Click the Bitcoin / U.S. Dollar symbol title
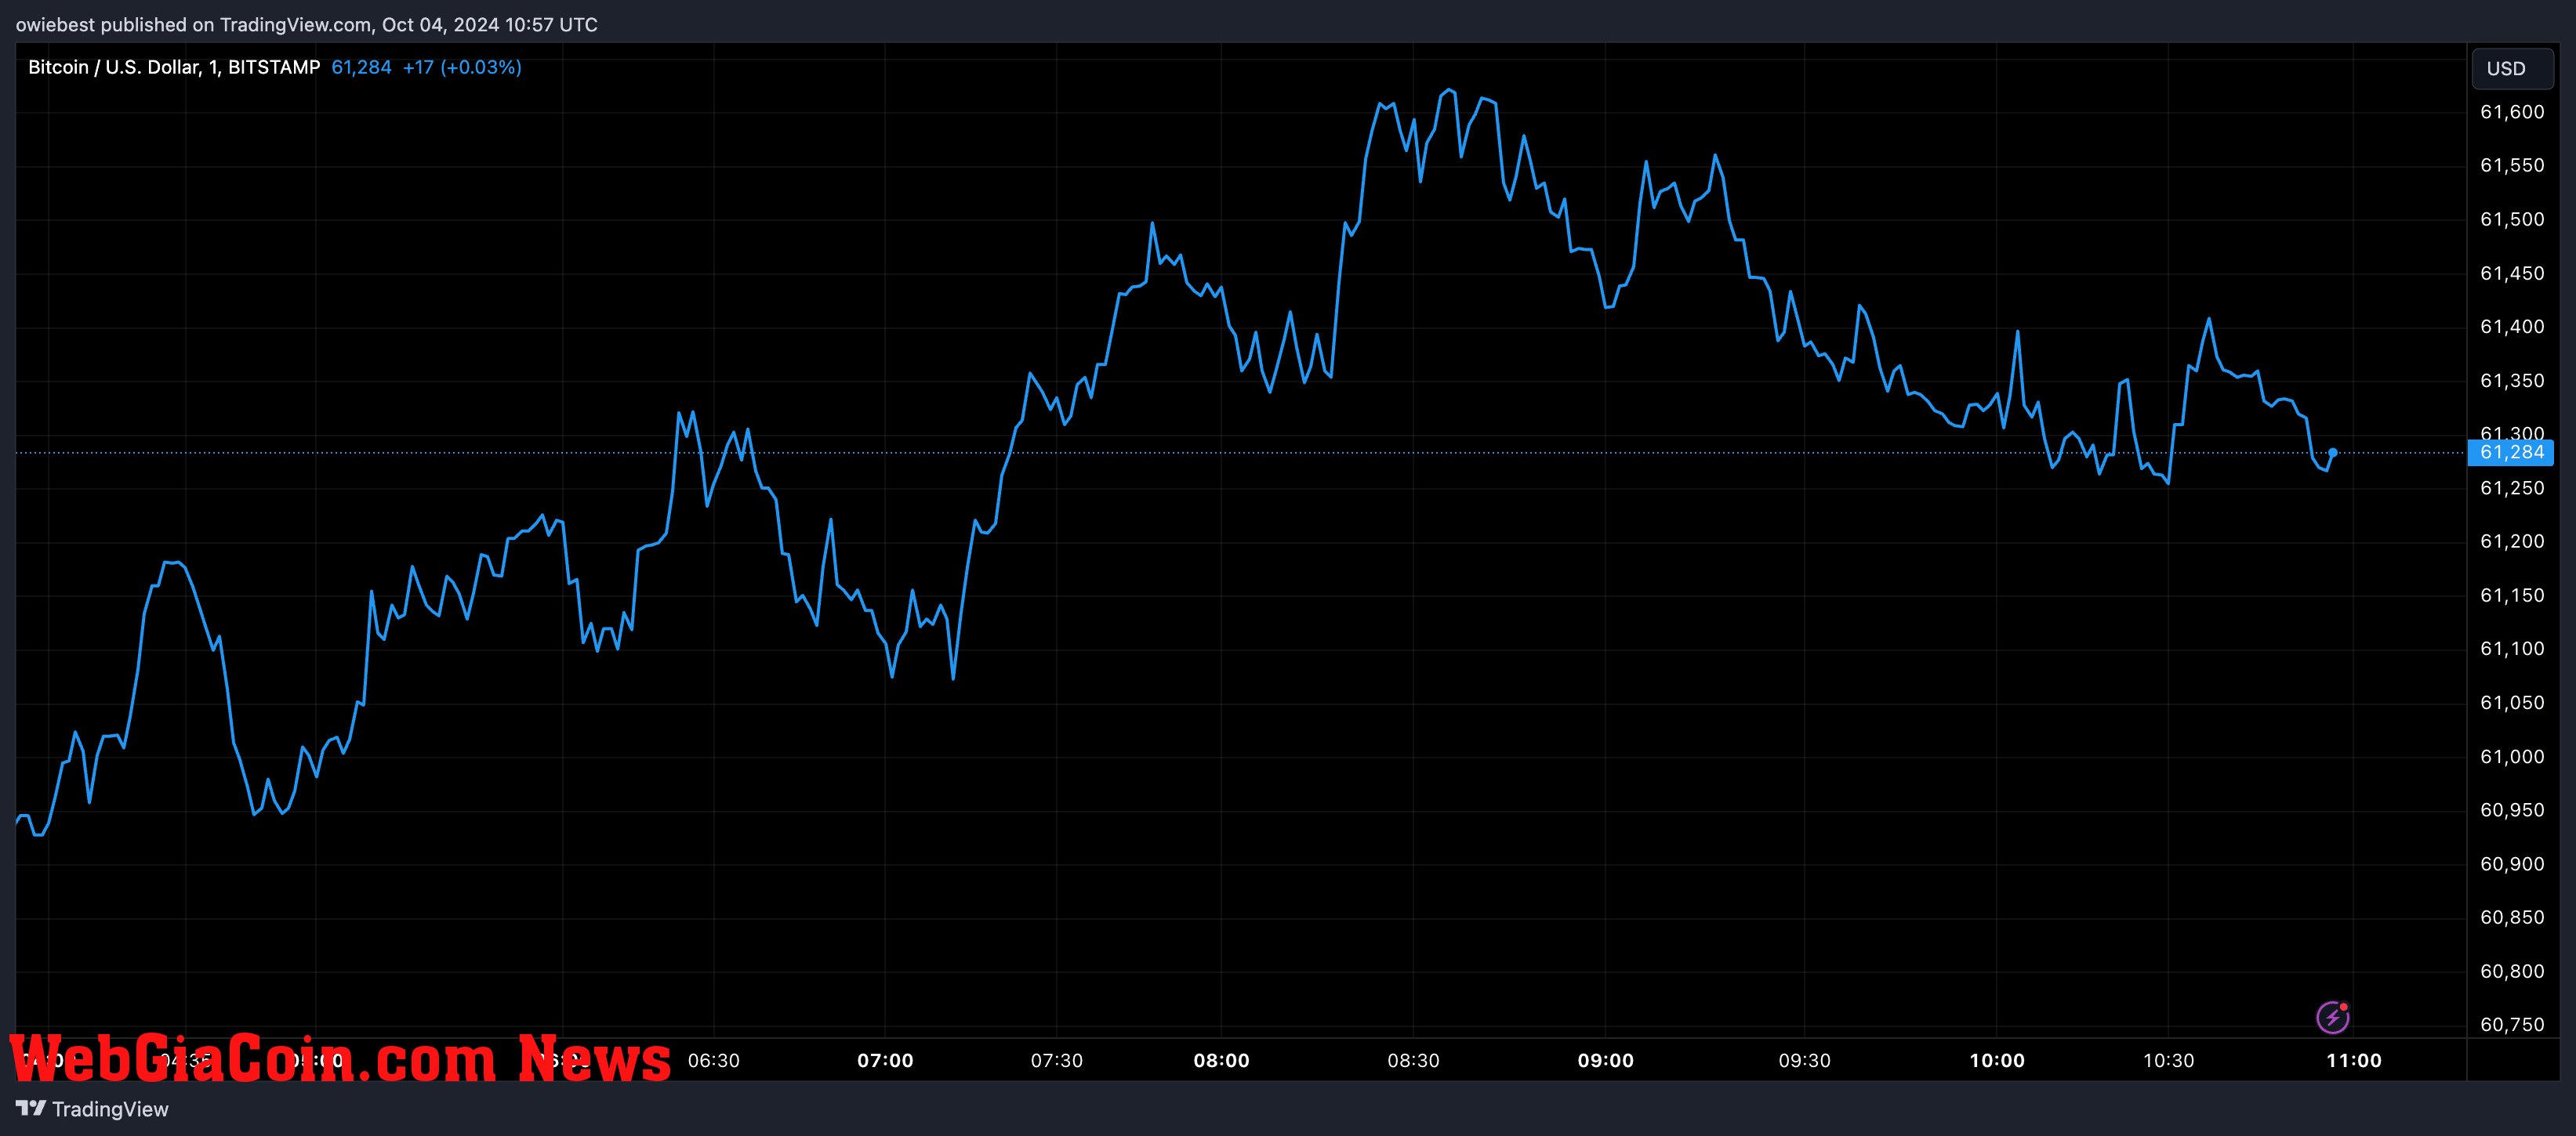The height and width of the screenshot is (1136, 2576). (x=174, y=67)
